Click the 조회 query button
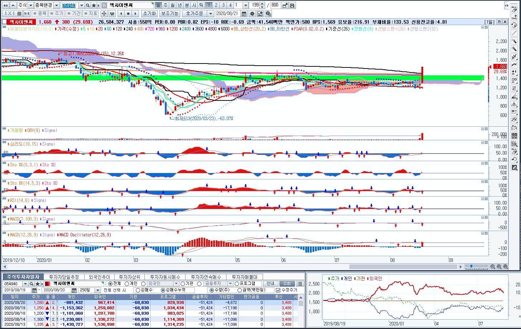 pos(287,284)
